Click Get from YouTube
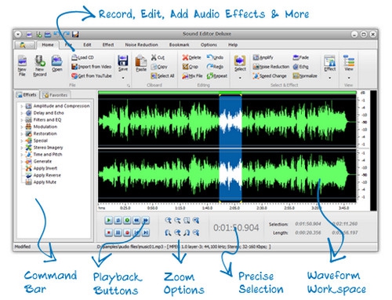392x300 pixels. coord(92,76)
